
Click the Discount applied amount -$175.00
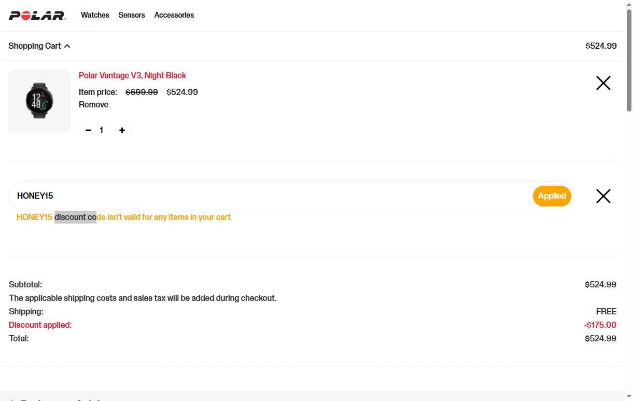[600, 325]
